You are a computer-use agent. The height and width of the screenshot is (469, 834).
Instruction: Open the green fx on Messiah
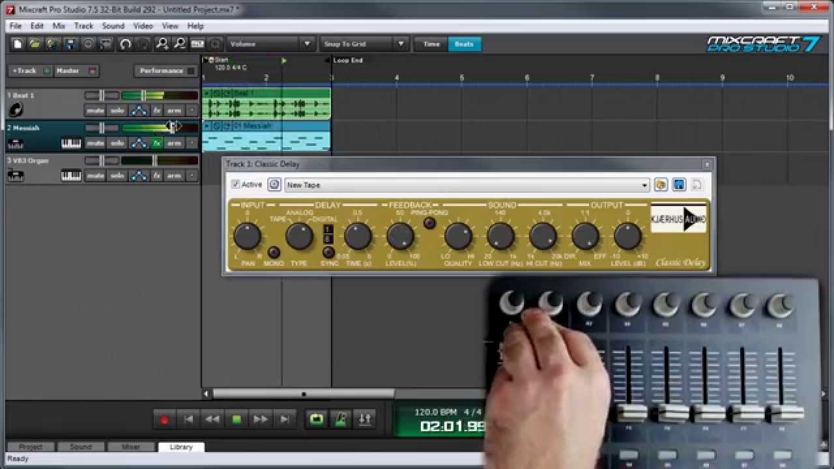click(156, 143)
